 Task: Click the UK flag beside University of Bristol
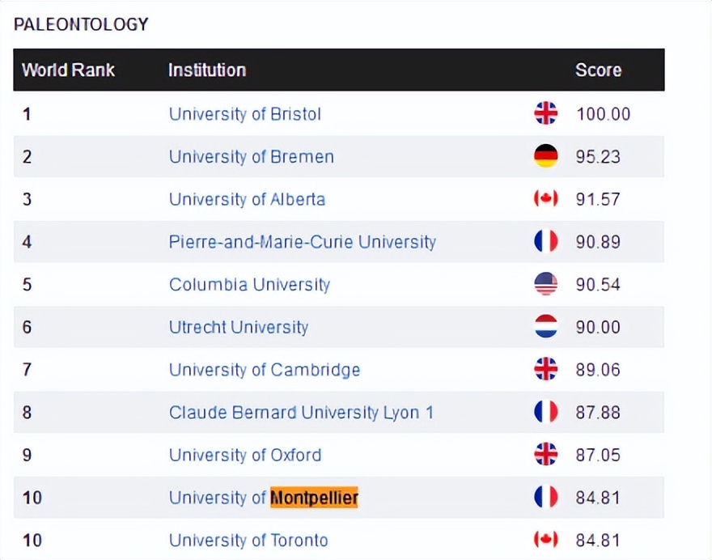click(546, 113)
